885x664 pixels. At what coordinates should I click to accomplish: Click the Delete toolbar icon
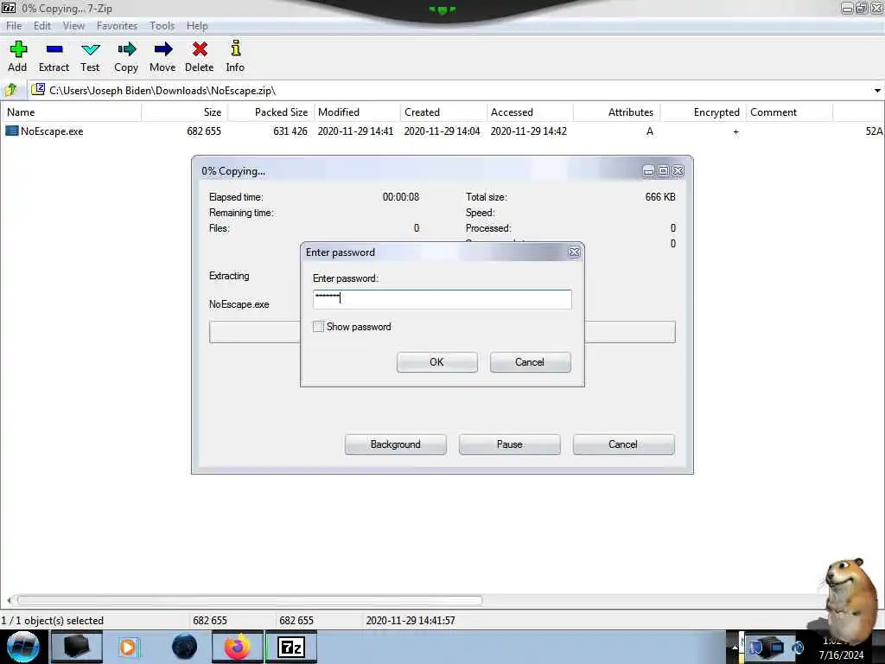coord(200,49)
